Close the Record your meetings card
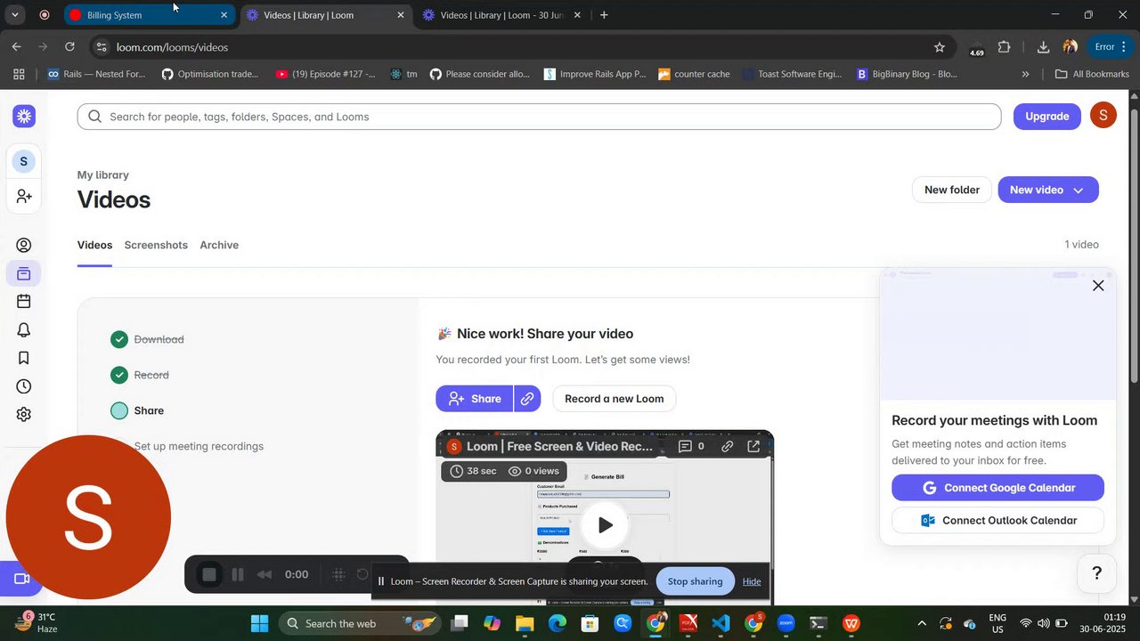This screenshot has height=641, width=1140. [x=1098, y=286]
